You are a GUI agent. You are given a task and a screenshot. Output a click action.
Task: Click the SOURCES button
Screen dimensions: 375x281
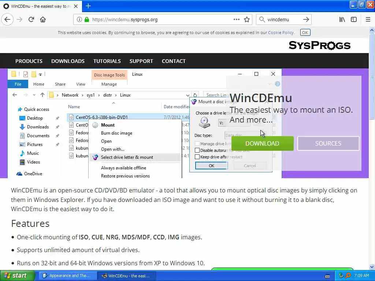click(x=328, y=143)
